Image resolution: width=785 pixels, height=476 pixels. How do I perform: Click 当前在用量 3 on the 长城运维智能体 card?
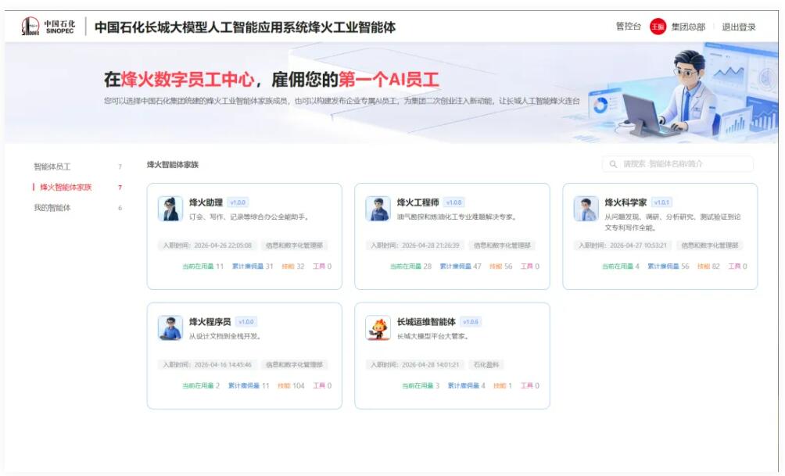point(421,385)
